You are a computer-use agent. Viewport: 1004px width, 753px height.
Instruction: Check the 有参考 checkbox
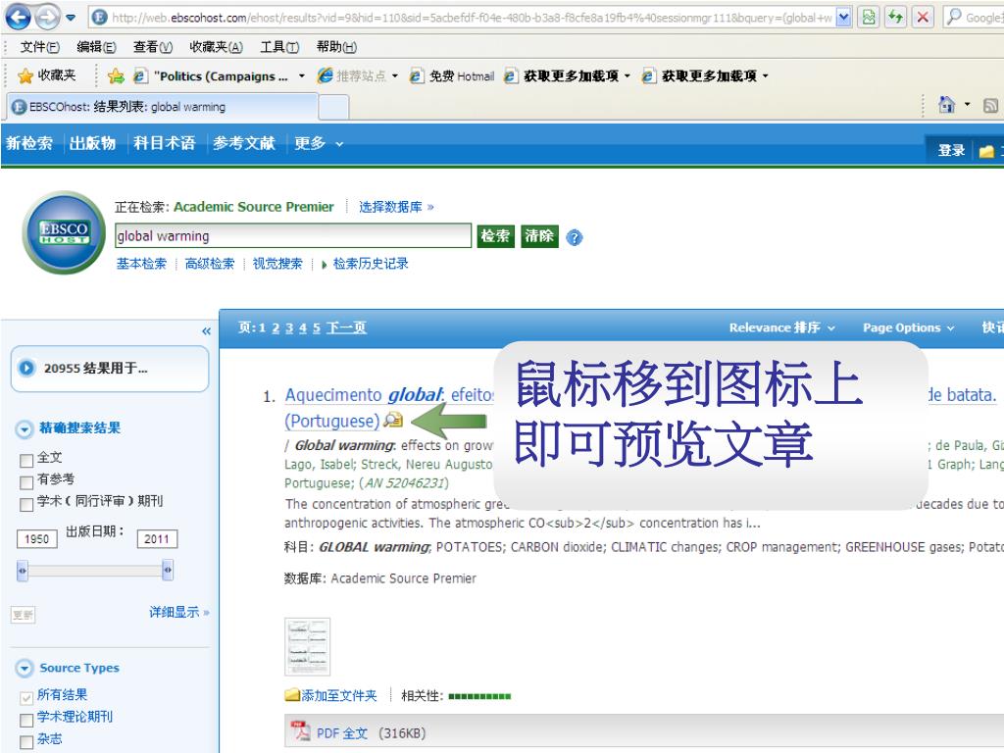pos(26,482)
